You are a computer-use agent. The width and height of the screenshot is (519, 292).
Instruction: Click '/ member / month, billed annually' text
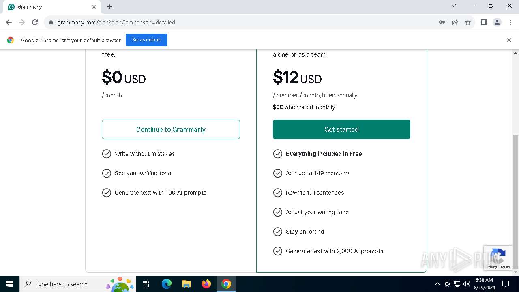pyautogui.click(x=315, y=95)
